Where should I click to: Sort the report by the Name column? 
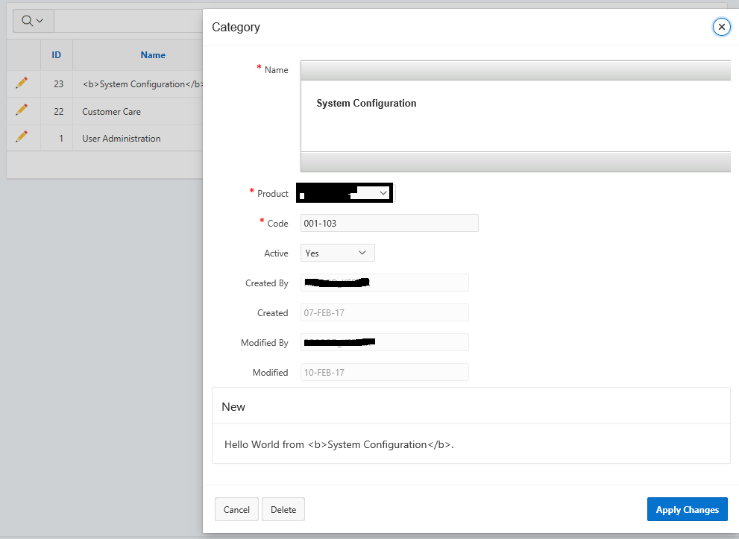pos(152,54)
